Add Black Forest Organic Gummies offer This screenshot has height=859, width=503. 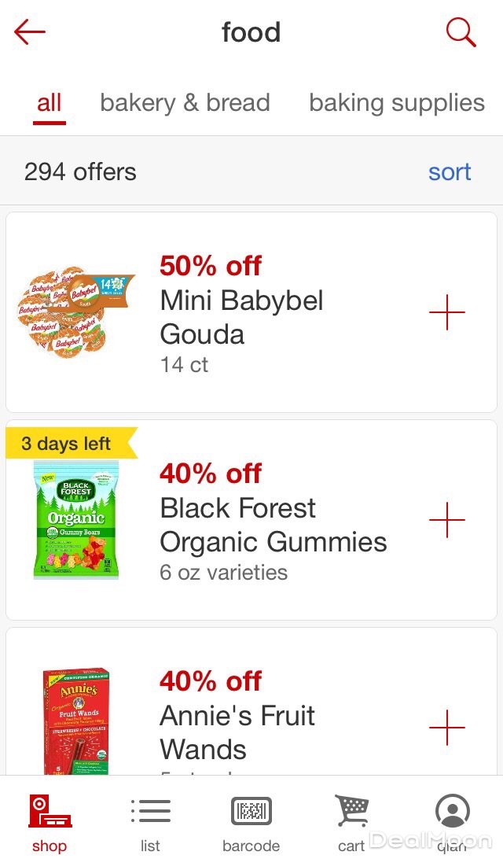447,521
